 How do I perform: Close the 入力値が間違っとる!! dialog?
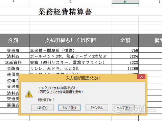(x=141, y=77)
